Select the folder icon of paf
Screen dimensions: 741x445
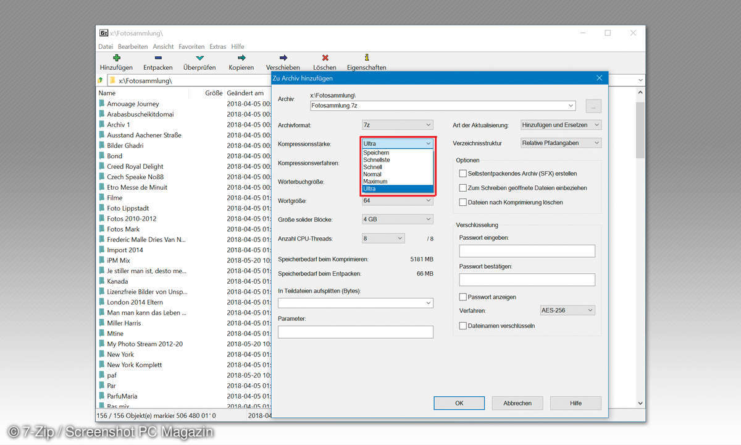(101, 375)
